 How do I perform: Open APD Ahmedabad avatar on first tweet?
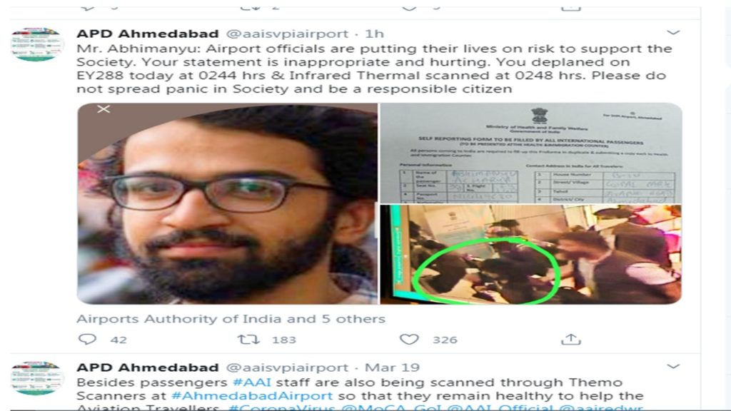[37, 45]
